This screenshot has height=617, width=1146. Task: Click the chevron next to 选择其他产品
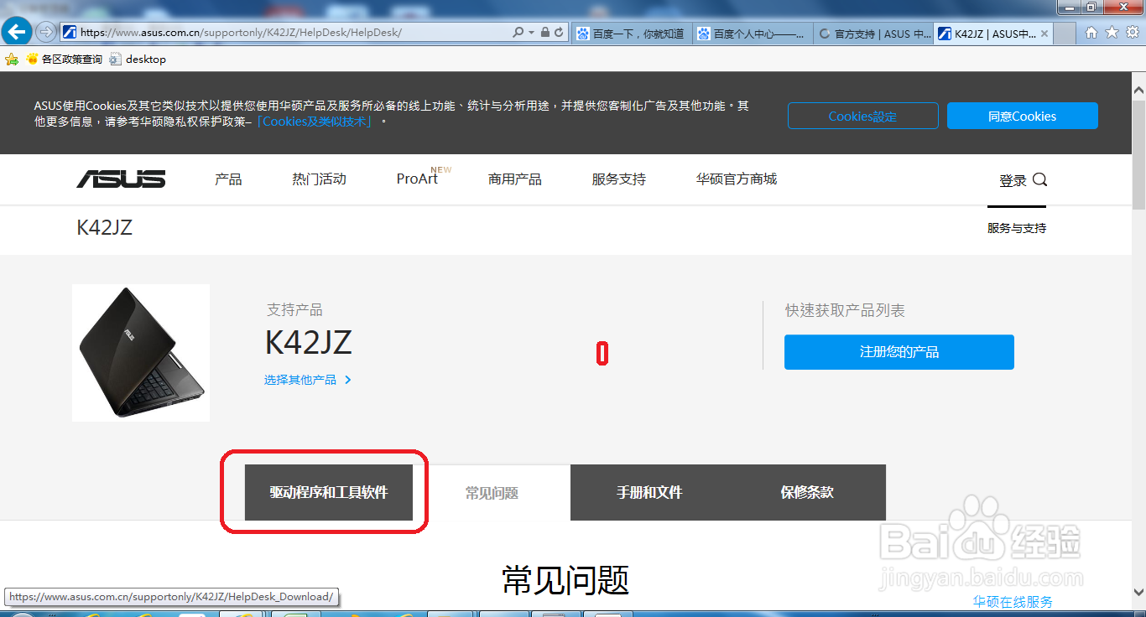348,380
